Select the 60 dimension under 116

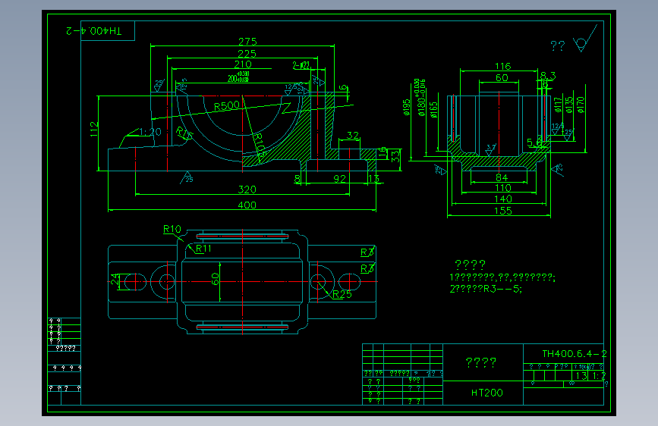(502, 77)
